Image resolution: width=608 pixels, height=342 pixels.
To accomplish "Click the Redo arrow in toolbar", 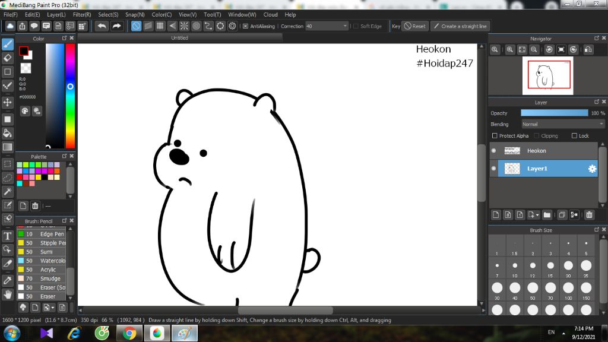I will [x=116, y=26].
